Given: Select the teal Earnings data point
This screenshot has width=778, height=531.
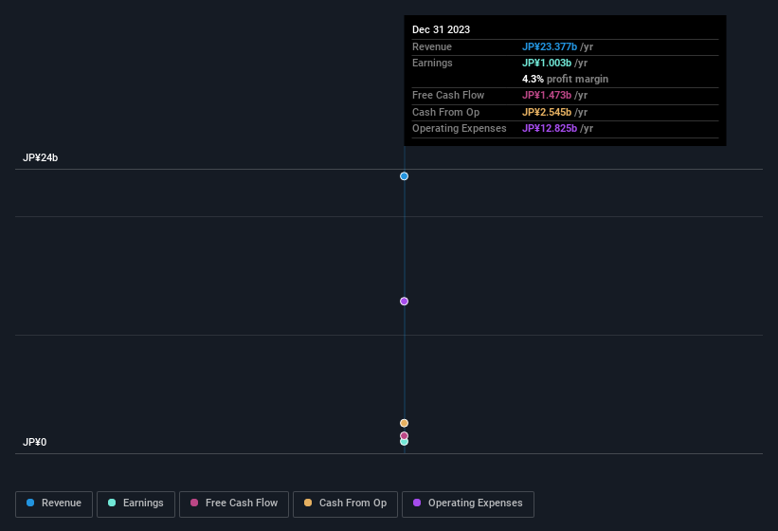Looking at the screenshot, I should point(404,442).
